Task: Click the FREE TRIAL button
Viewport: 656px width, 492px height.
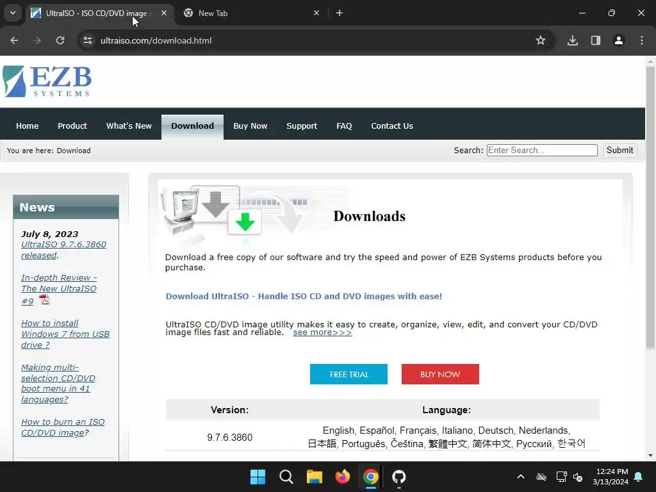Action: [x=348, y=374]
